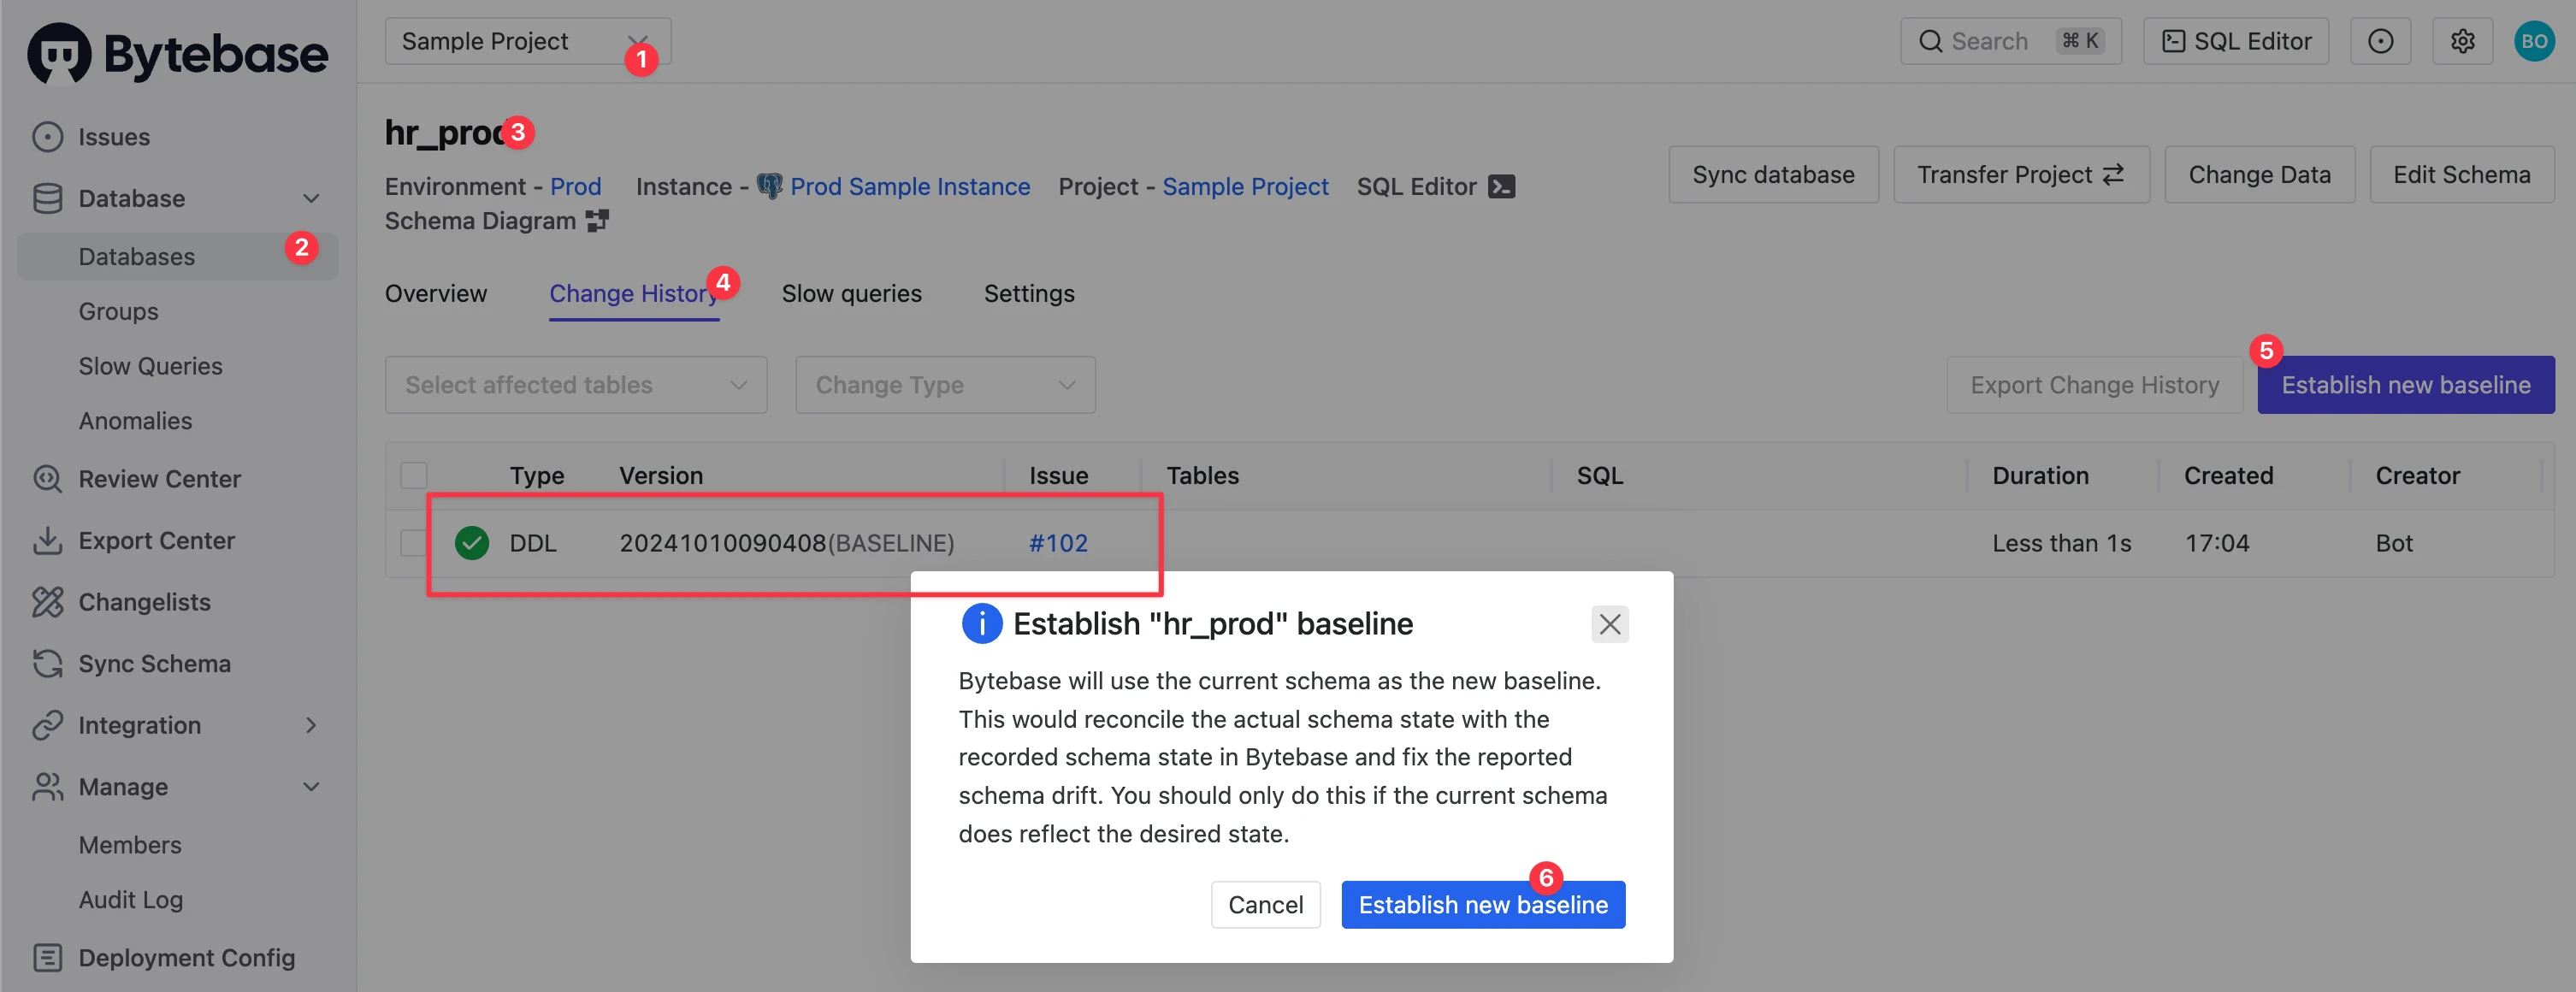Open Slow Queries in the sidebar

150,366
